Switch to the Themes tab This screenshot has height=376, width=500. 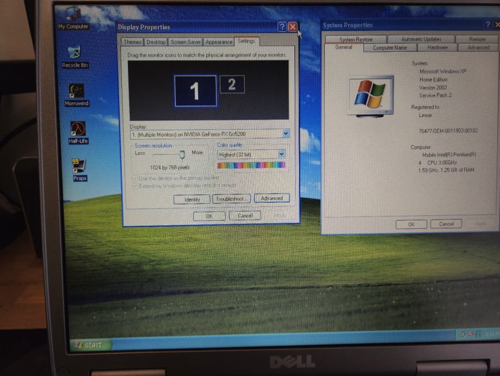[132, 42]
